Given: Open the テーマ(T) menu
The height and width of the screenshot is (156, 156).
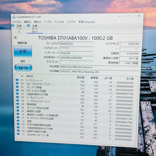Looking at the screenshot, I should (x=48, y=22).
